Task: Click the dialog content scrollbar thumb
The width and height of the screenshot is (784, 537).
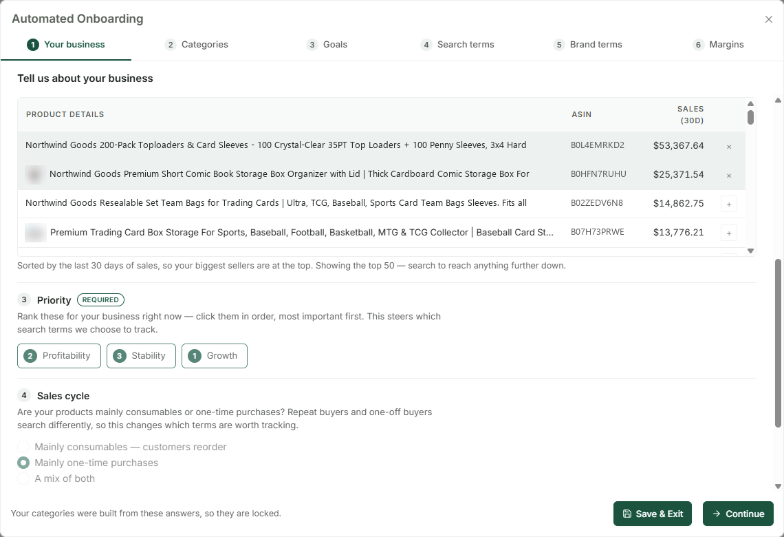Action: click(x=778, y=344)
